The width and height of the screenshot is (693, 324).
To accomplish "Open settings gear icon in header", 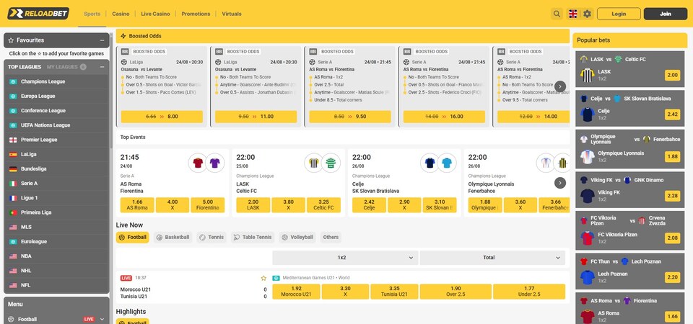I will (x=587, y=14).
